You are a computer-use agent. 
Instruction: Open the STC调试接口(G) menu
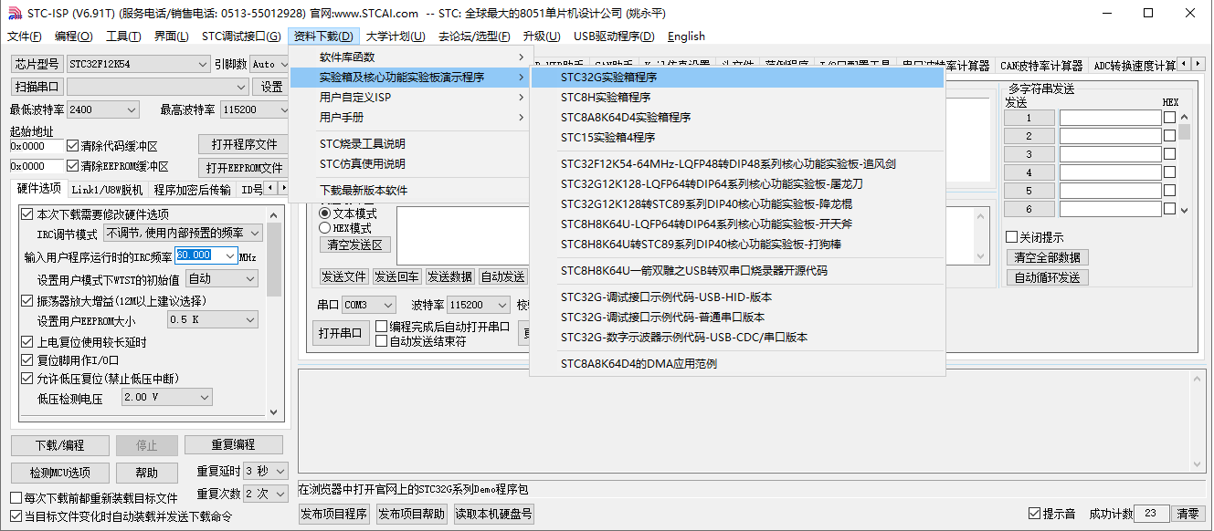click(241, 36)
